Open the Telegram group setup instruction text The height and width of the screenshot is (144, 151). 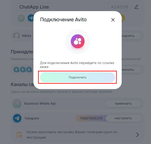(72, 135)
